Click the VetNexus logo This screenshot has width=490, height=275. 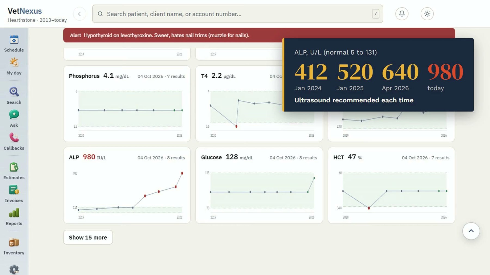25,11
